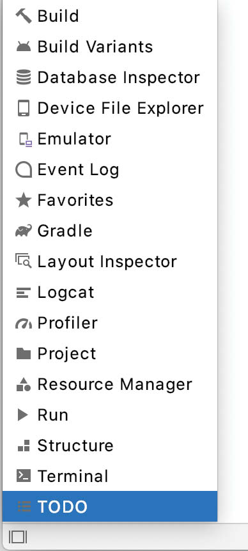Click the Layout Inspector magnifier icon
248x551 pixels.
click(x=24, y=262)
